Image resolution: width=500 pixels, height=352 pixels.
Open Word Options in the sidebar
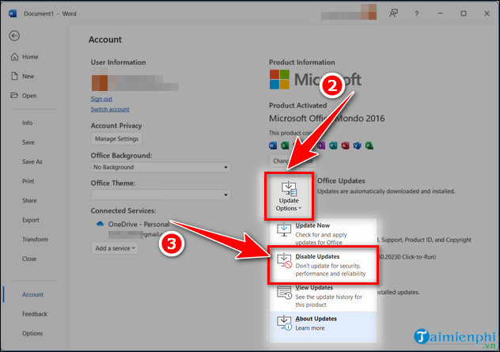tap(32, 334)
